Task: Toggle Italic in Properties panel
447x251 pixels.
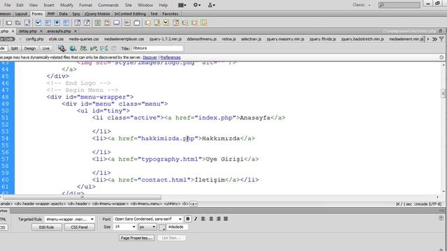Action: pyautogui.click(x=196, y=219)
